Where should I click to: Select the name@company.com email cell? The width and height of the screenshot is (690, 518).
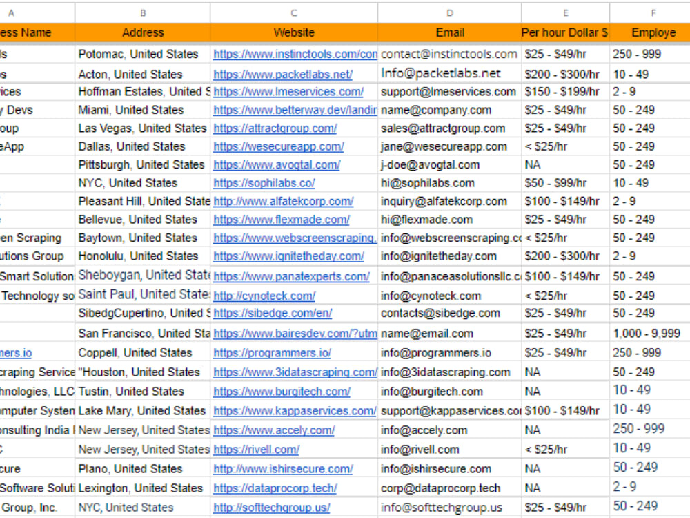point(450,110)
